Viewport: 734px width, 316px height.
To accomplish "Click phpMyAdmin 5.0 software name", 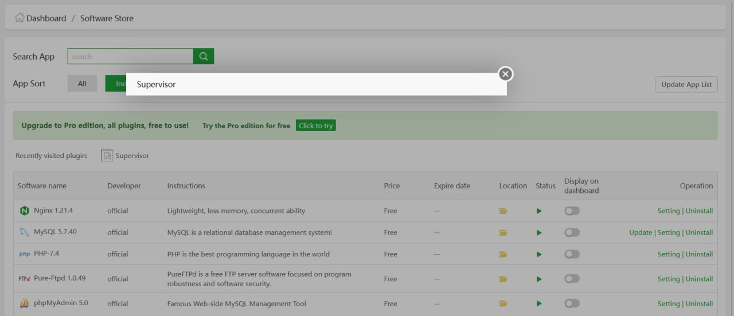I will (x=61, y=303).
